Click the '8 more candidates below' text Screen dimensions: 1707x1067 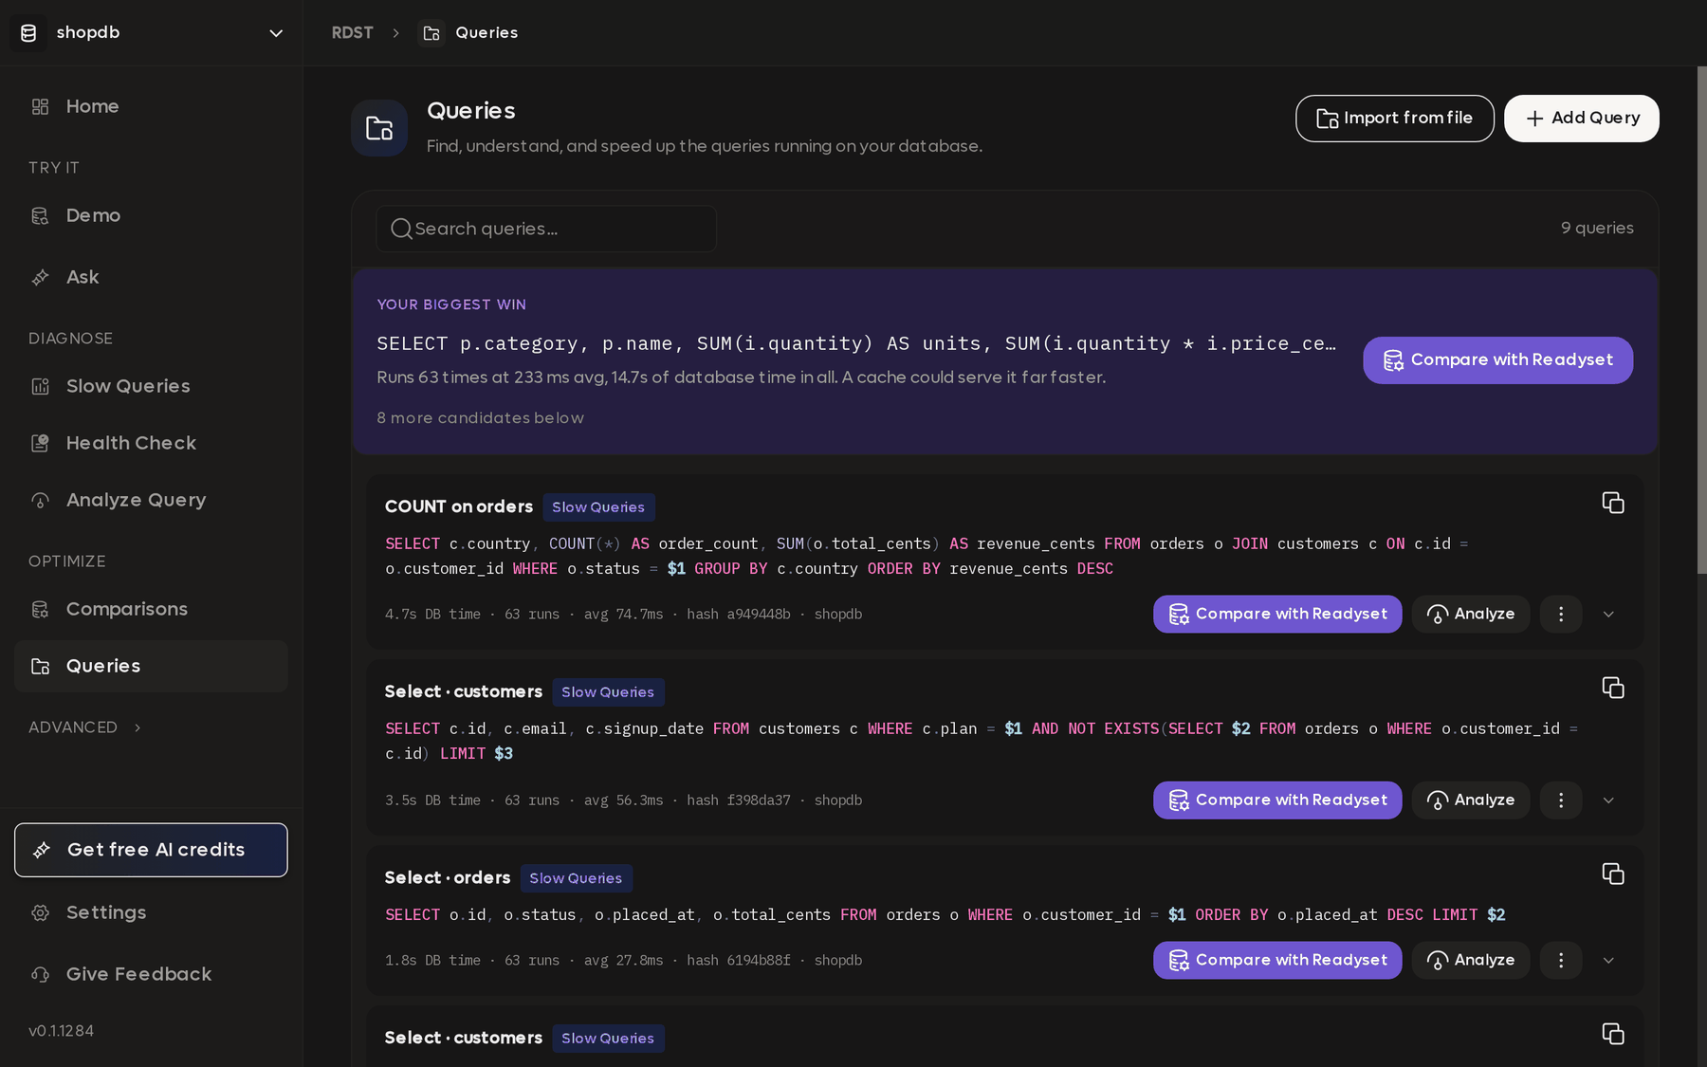(x=480, y=418)
